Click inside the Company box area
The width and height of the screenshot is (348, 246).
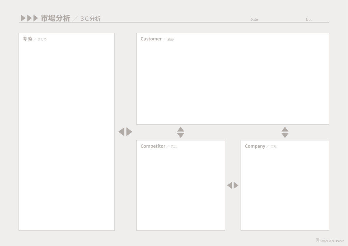pyautogui.click(x=285, y=188)
